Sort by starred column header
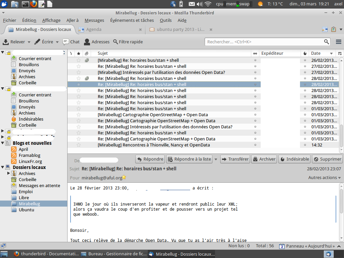 (x=79, y=53)
